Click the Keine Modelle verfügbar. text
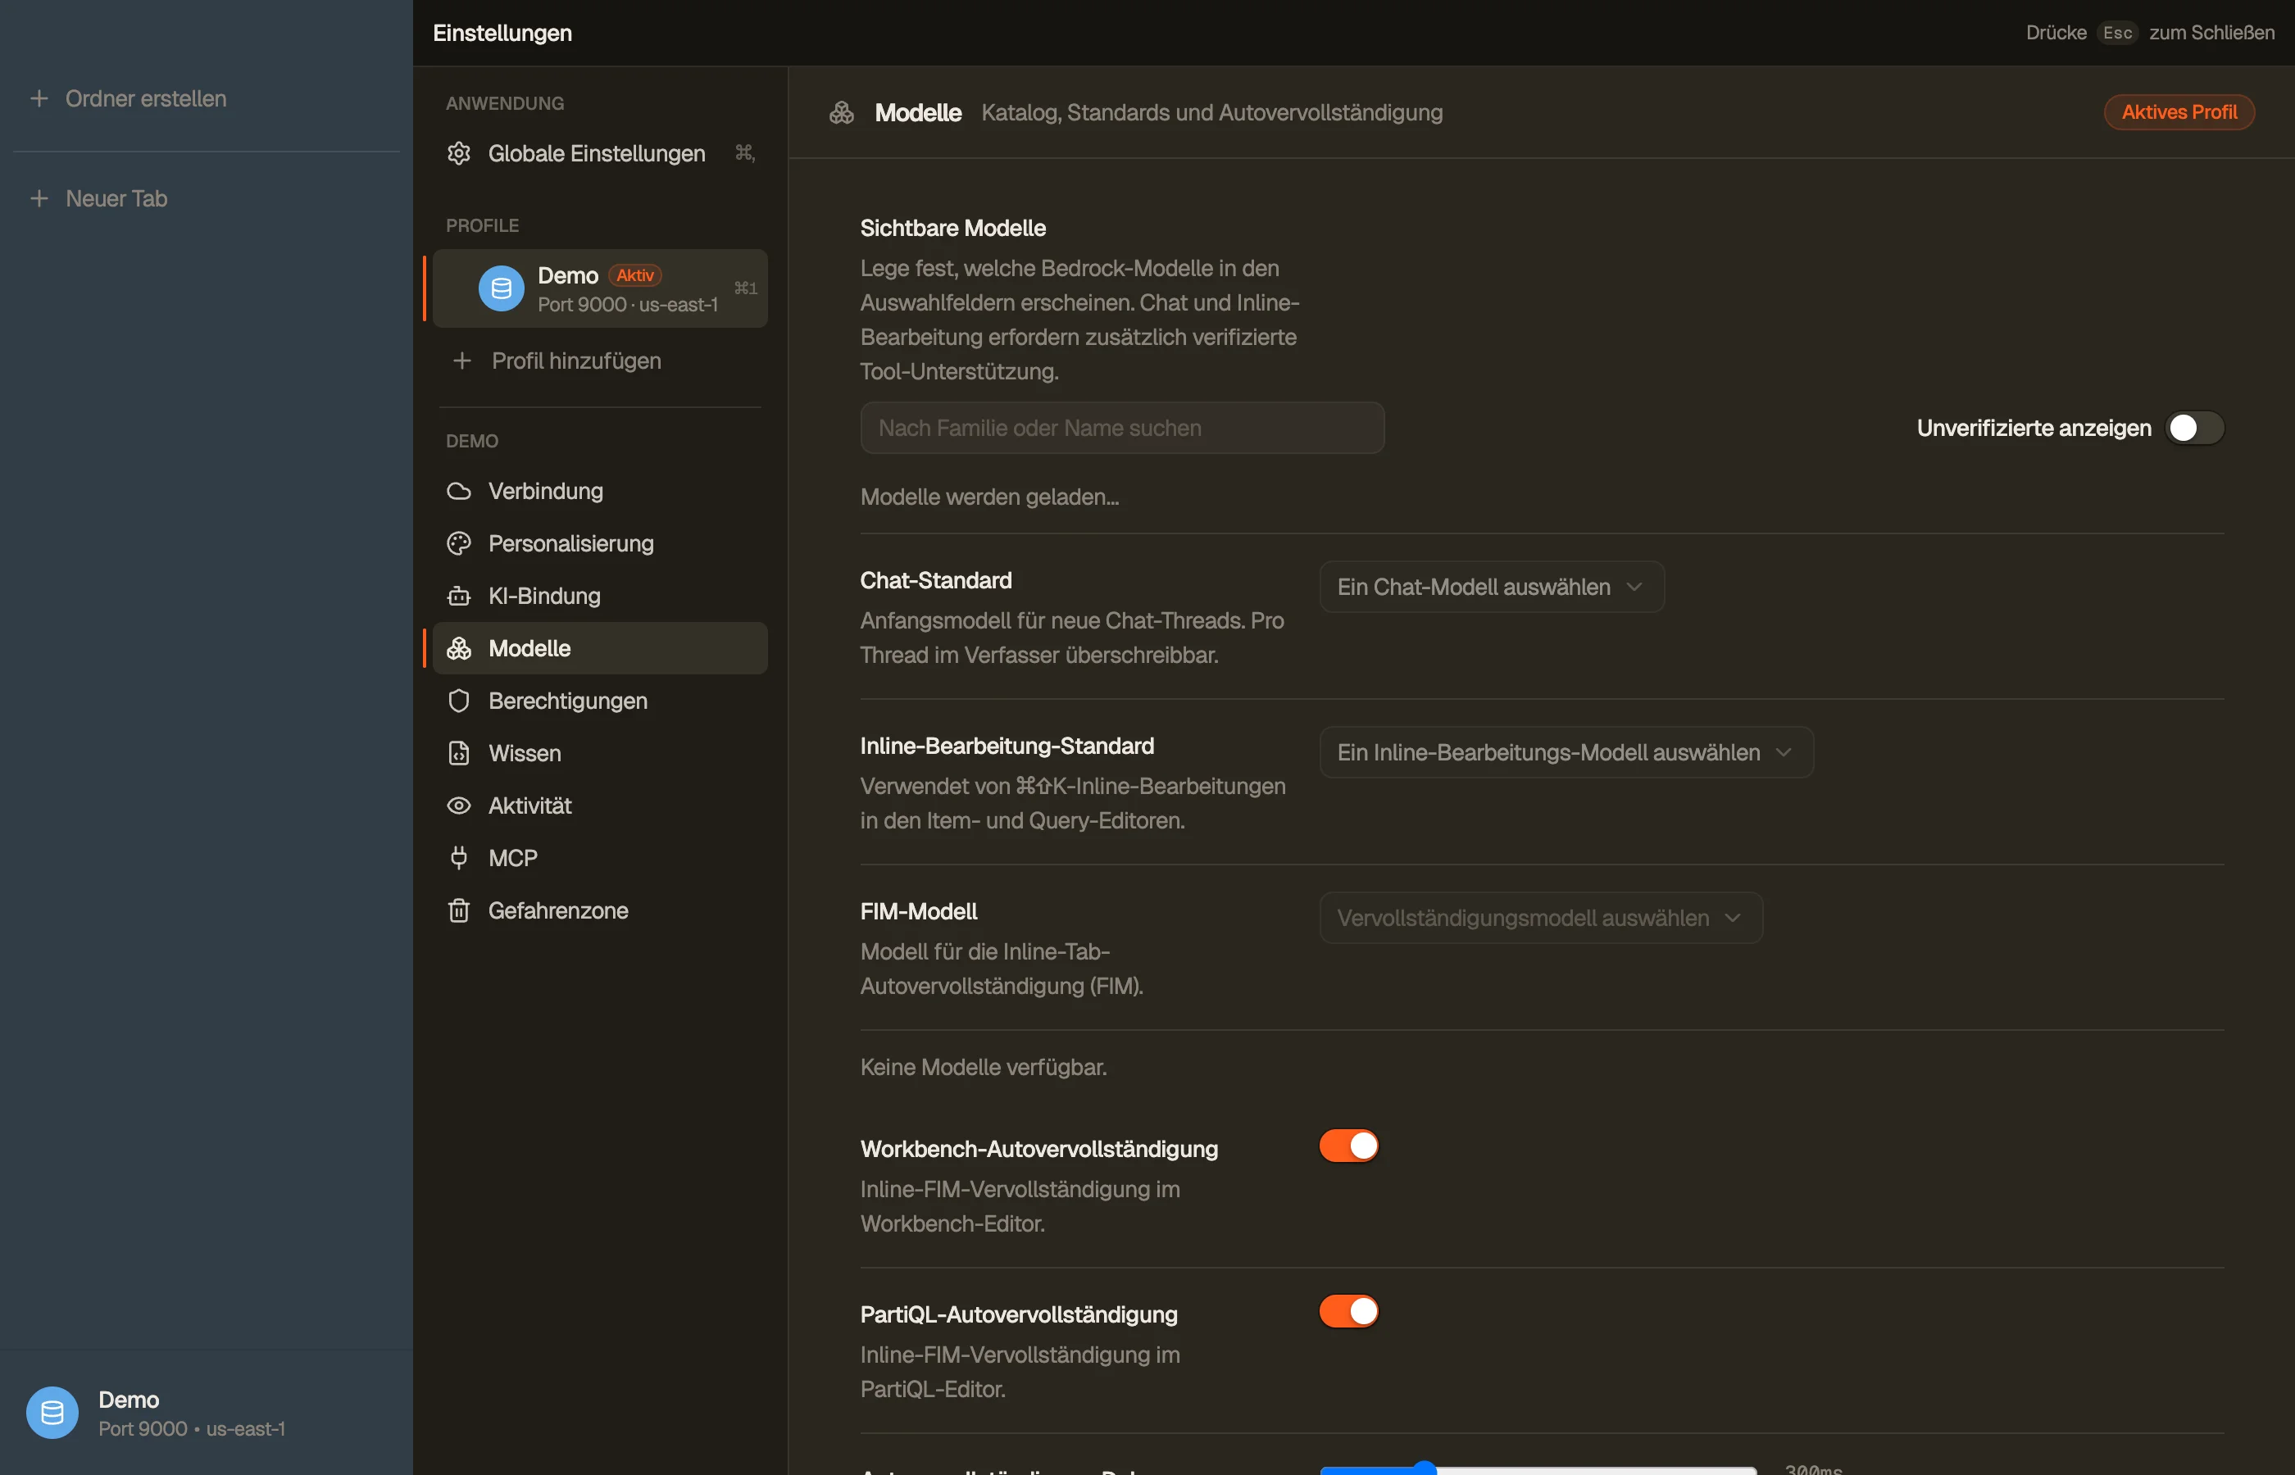Image resolution: width=2295 pixels, height=1475 pixels. coord(984,1067)
